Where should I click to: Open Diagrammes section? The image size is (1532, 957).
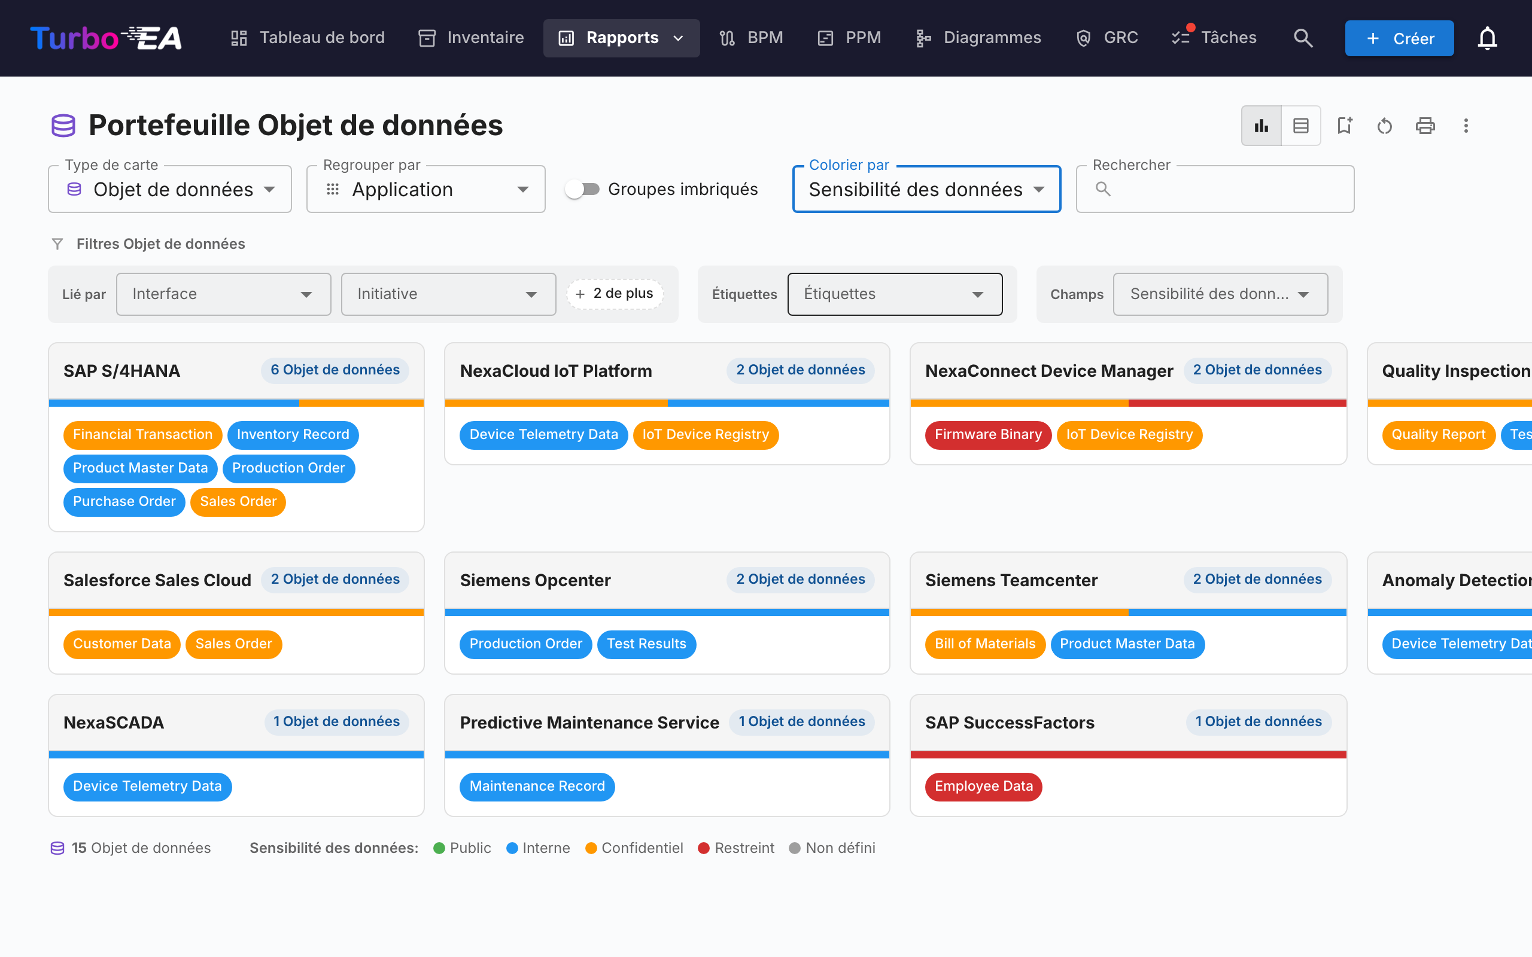click(977, 38)
